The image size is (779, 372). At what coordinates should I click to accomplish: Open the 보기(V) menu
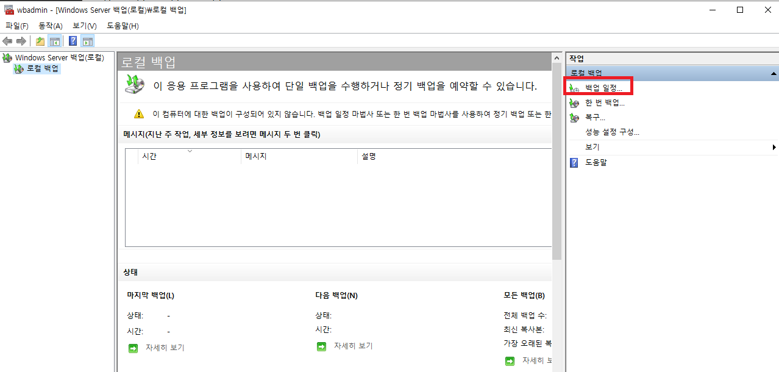85,26
